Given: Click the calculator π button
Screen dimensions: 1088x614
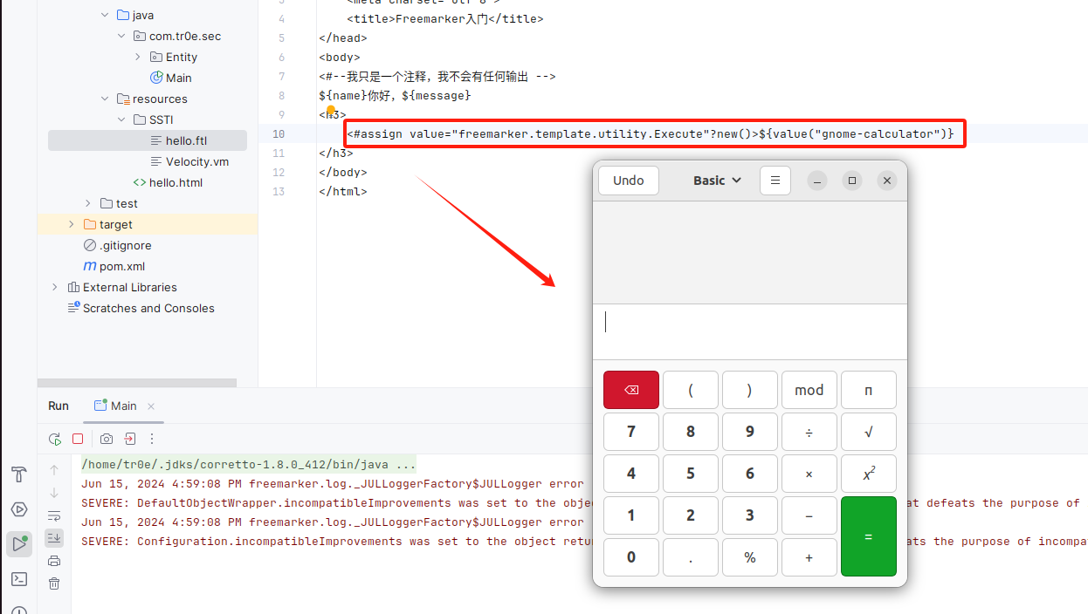Looking at the screenshot, I should [869, 390].
